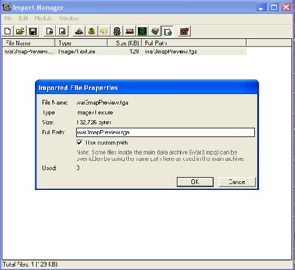Sort list by Size (KB) column header

pos(125,43)
